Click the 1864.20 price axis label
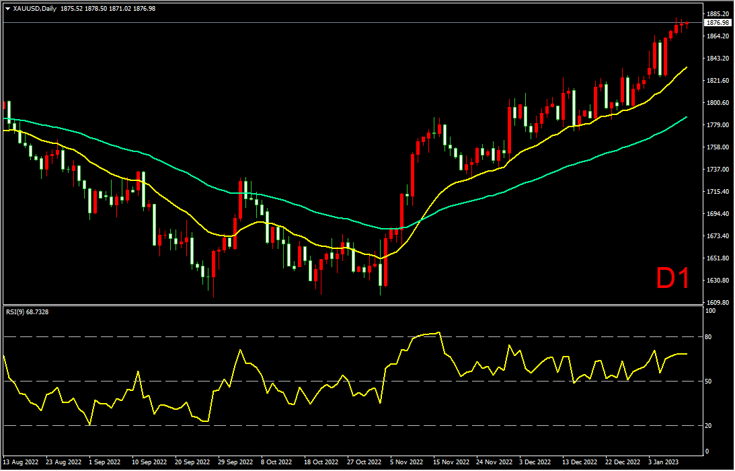The height and width of the screenshot is (471, 735). 718,36
